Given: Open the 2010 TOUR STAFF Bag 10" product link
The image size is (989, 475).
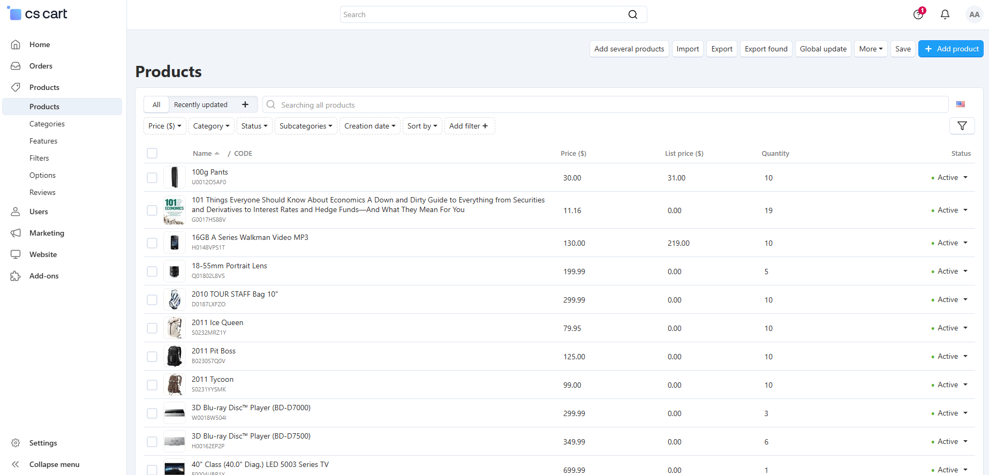Looking at the screenshot, I should point(235,294).
